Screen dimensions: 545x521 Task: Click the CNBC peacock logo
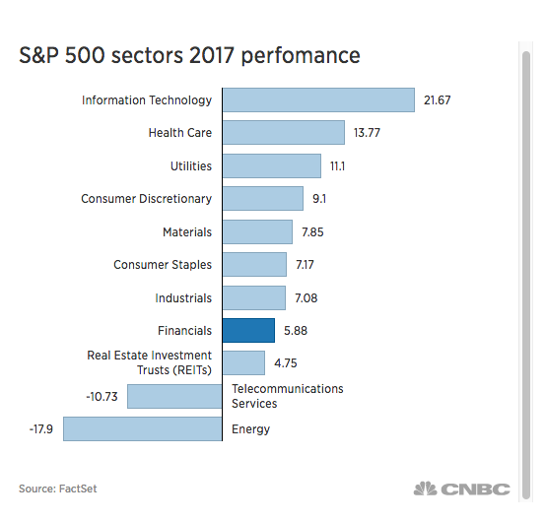(461, 488)
